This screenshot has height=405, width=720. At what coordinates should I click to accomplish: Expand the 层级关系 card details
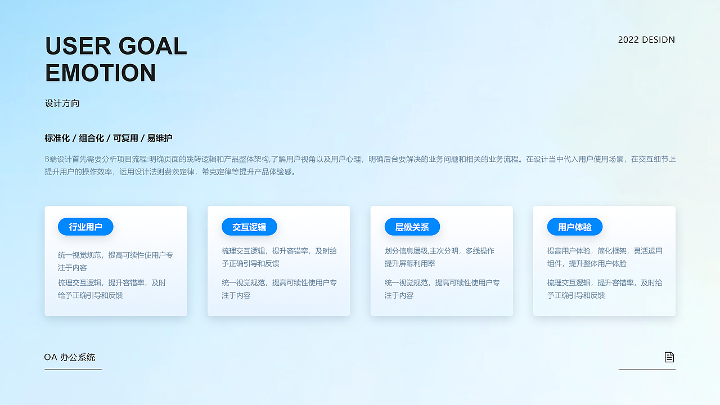pos(442,260)
